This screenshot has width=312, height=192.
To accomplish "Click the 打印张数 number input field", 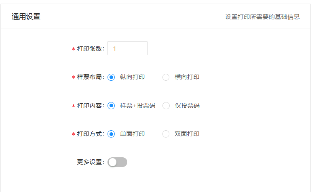I will tap(127, 48).
